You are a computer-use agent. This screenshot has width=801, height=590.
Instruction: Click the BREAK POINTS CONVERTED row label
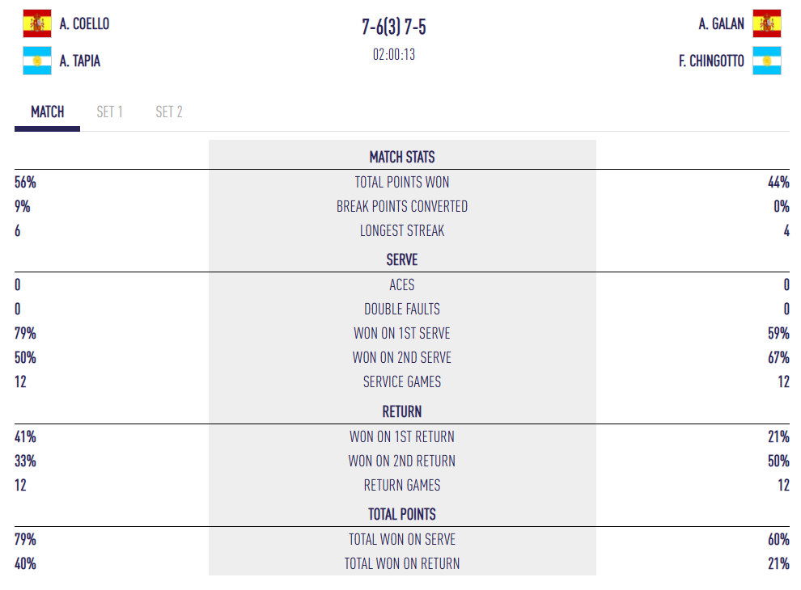point(402,207)
